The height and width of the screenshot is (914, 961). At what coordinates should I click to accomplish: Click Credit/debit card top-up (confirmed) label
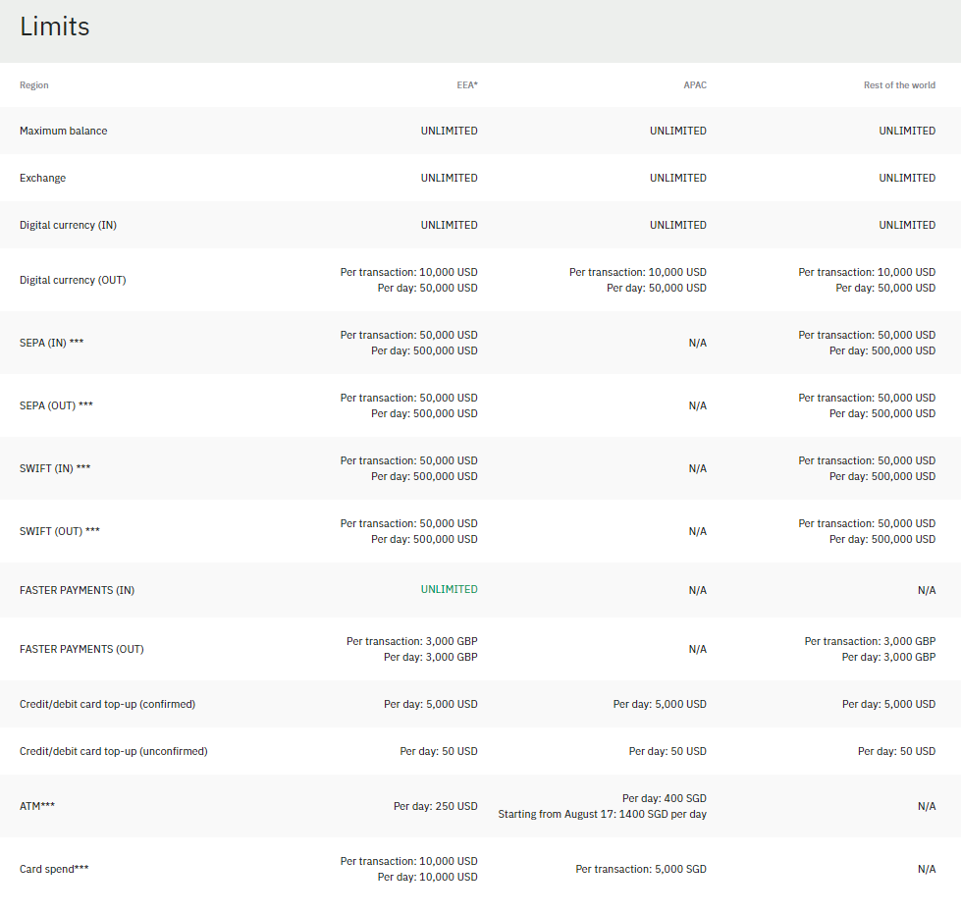point(107,704)
